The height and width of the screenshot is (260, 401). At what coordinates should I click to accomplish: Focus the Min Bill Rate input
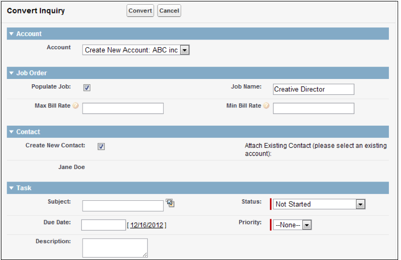click(313, 108)
